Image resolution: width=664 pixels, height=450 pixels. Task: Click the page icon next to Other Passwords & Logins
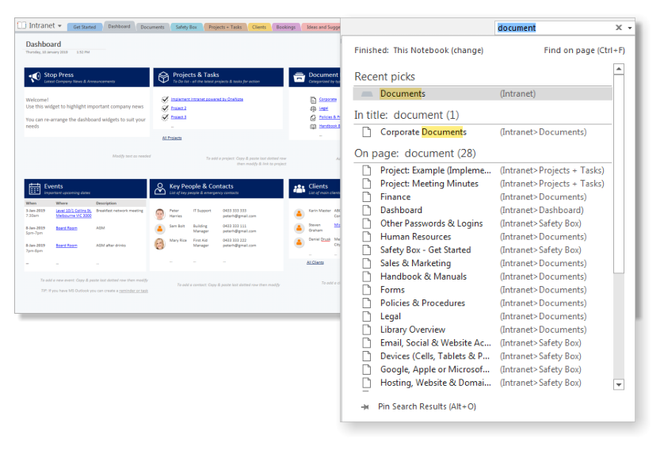point(367,223)
